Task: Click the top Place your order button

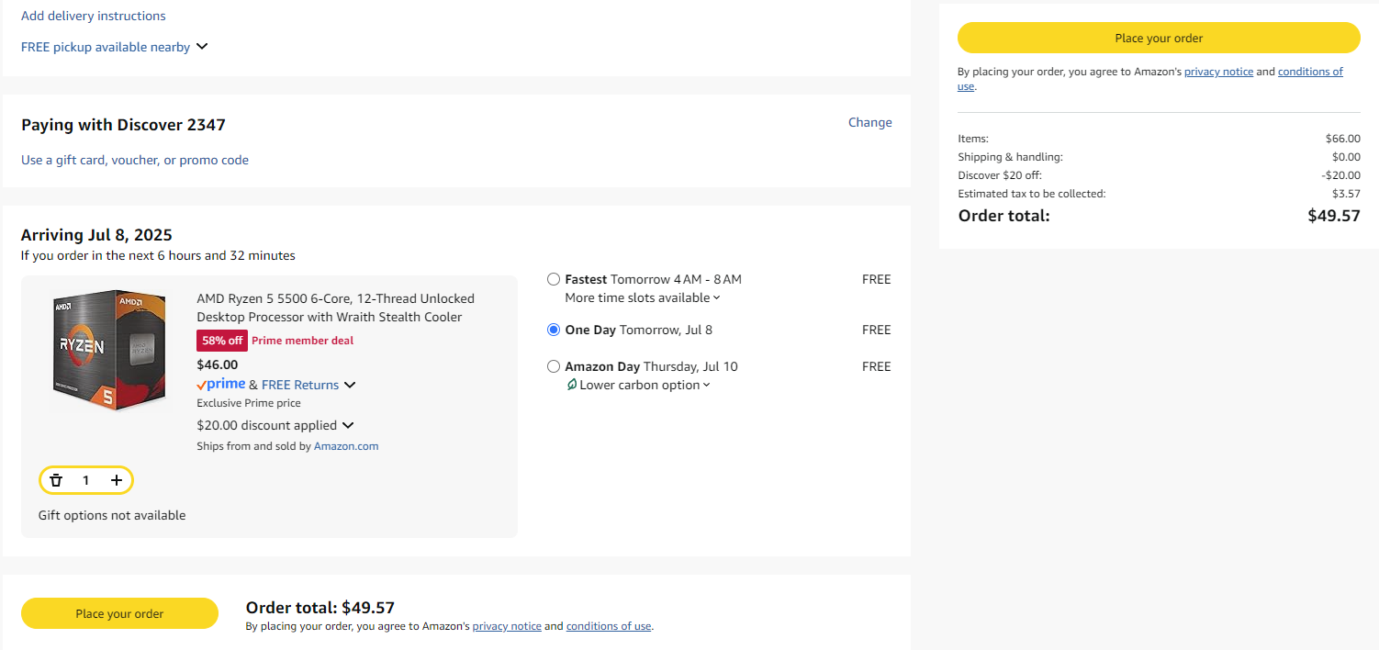Action: [1159, 38]
